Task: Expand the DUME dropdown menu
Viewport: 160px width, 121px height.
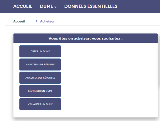Action: (x=48, y=6)
